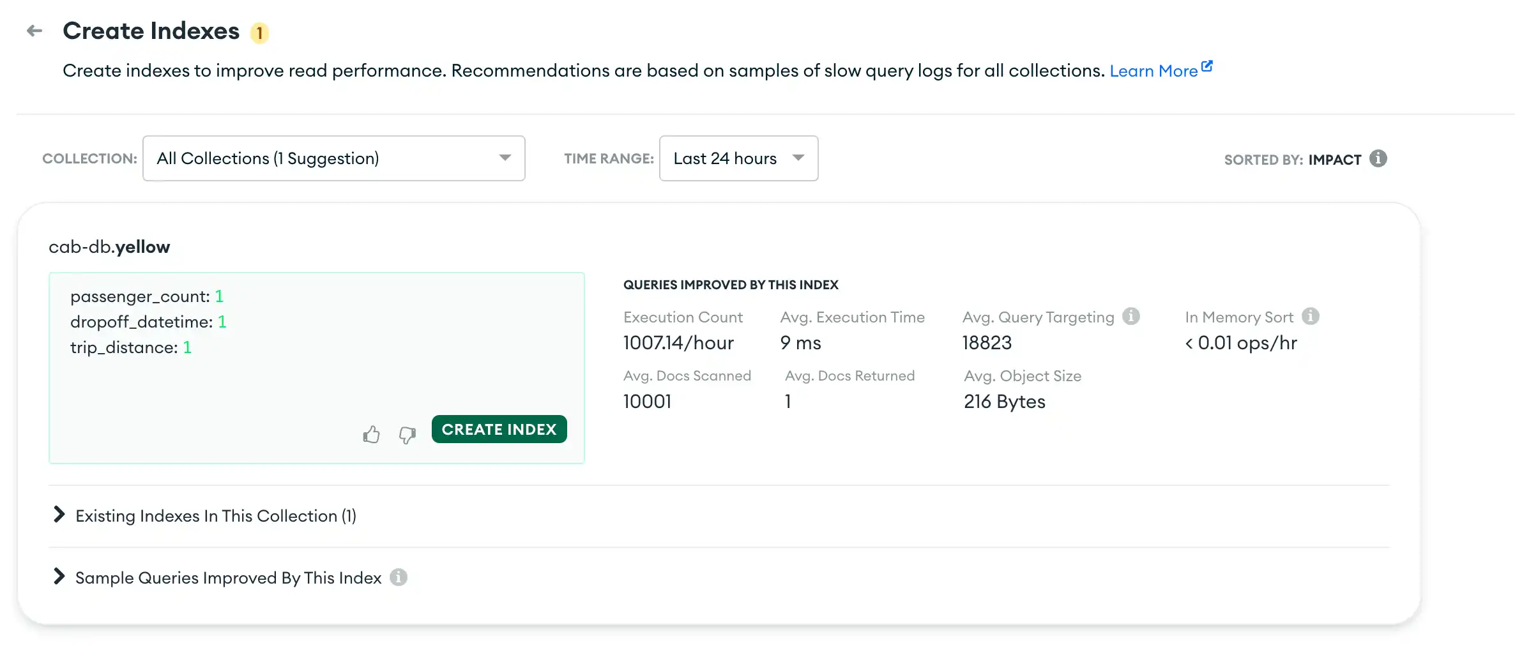Click the In Memory Sort info icon
1515x650 pixels.
pyautogui.click(x=1311, y=315)
